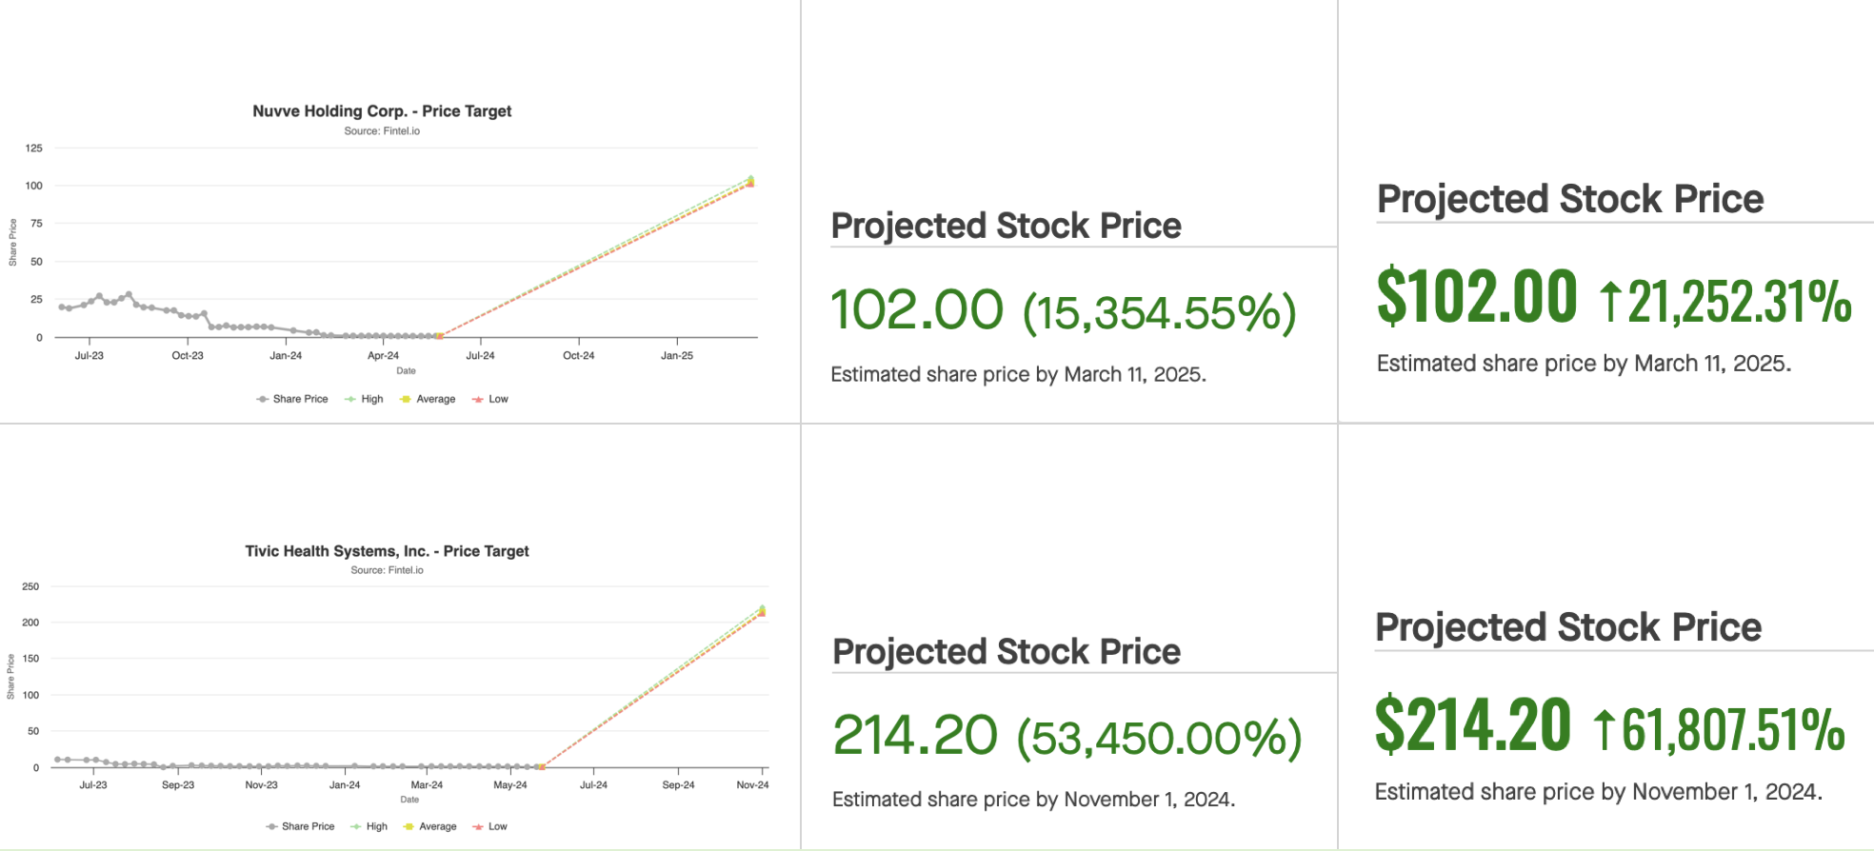
Task: Click the 102.00 (15,354.55%) projected price
Action: coord(1064,310)
